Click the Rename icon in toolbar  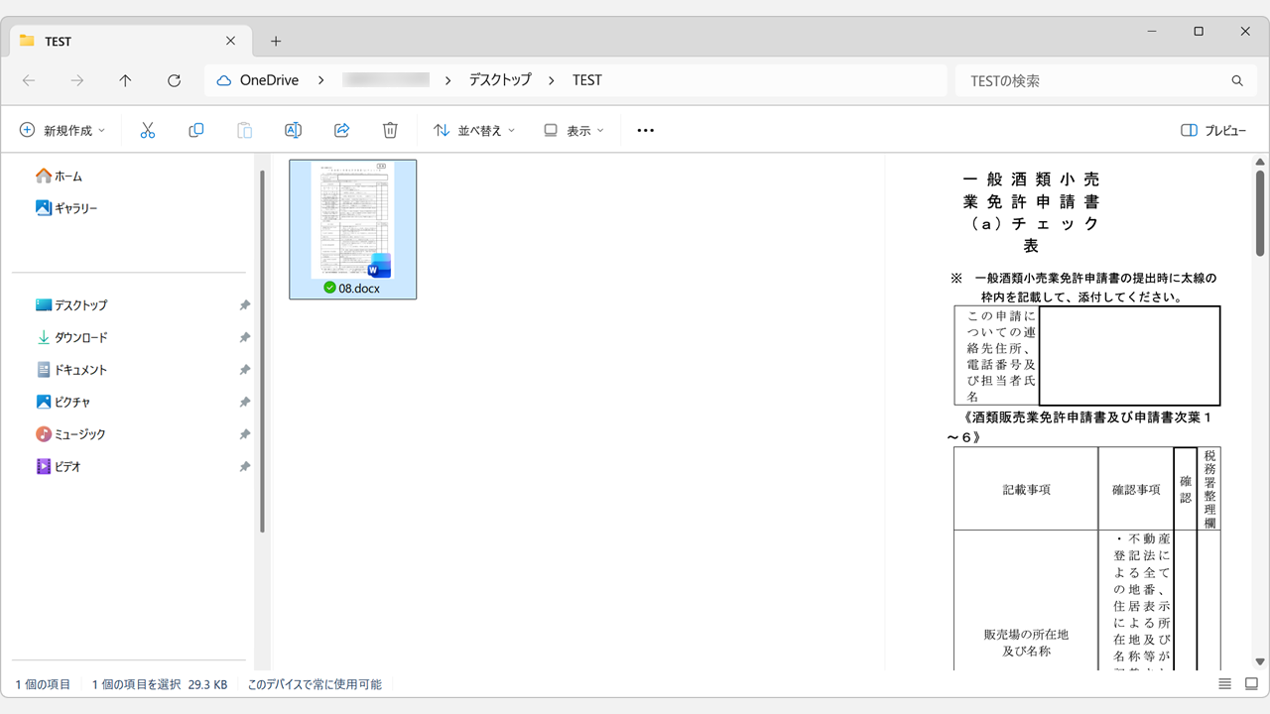pyautogui.click(x=293, y=131)
